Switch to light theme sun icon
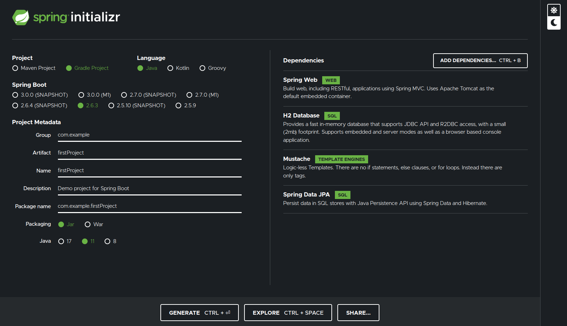The height and width of the screenshot is (326, 567). point(554,10)
